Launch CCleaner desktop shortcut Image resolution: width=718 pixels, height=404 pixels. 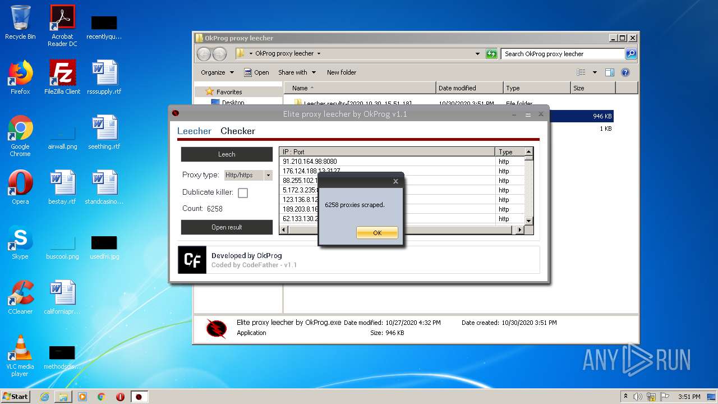(x=20, y=297)
